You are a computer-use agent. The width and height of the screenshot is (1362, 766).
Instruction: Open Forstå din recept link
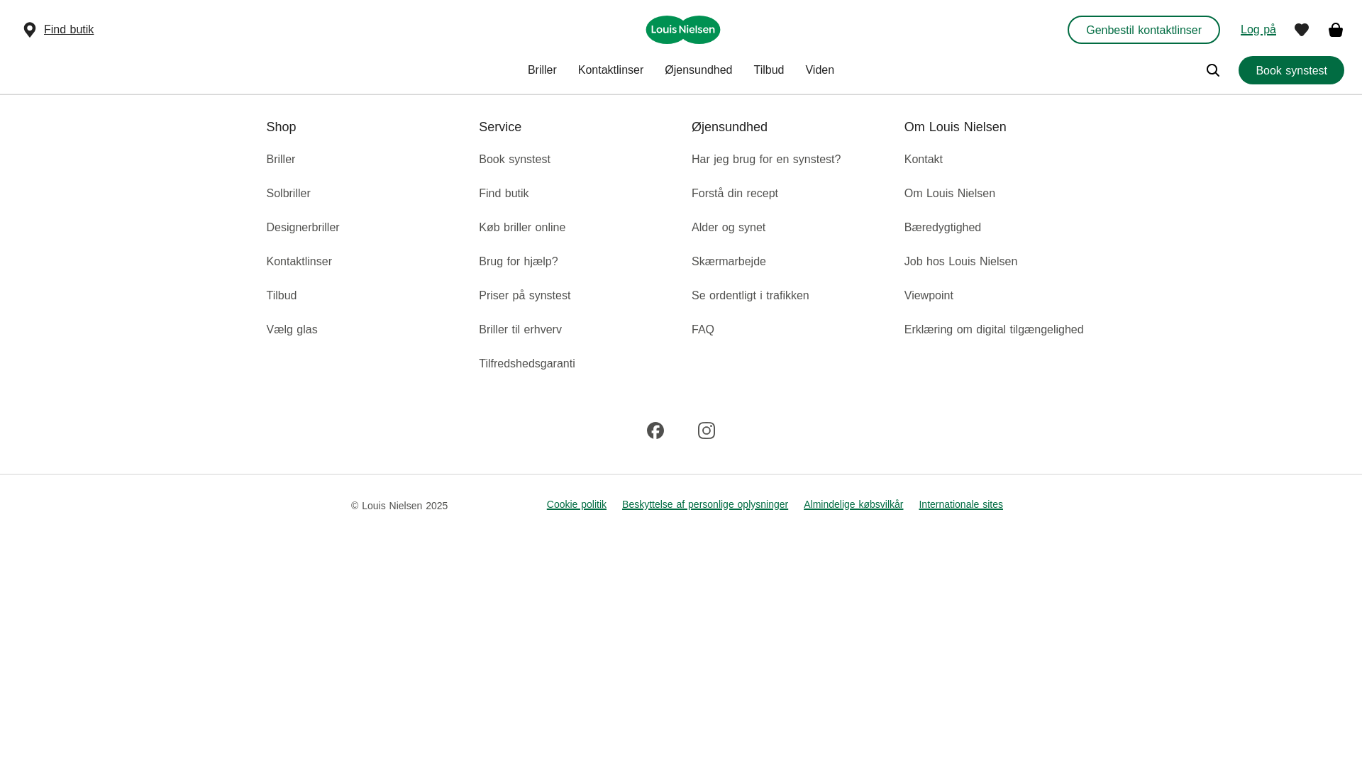tap(734, 194)
